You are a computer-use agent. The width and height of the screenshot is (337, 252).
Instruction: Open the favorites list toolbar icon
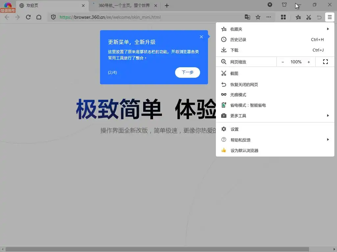pyautogui.click(x=298, y=17)
